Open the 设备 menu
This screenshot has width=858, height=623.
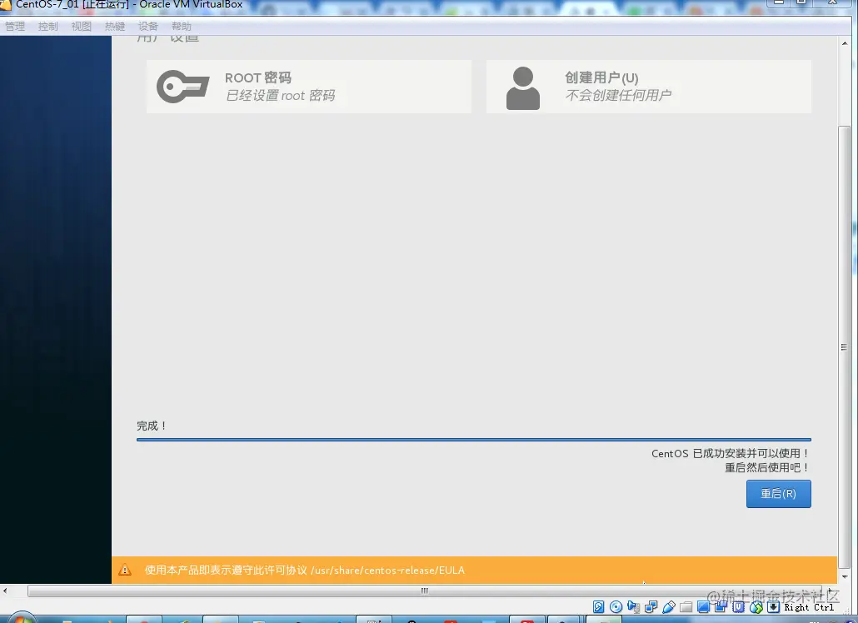(x=147, y=27)
